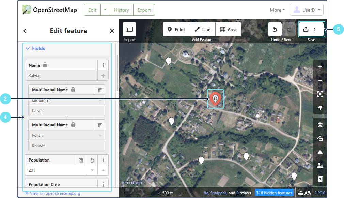Click the 316 hidden features indicator

pos(275,193)
